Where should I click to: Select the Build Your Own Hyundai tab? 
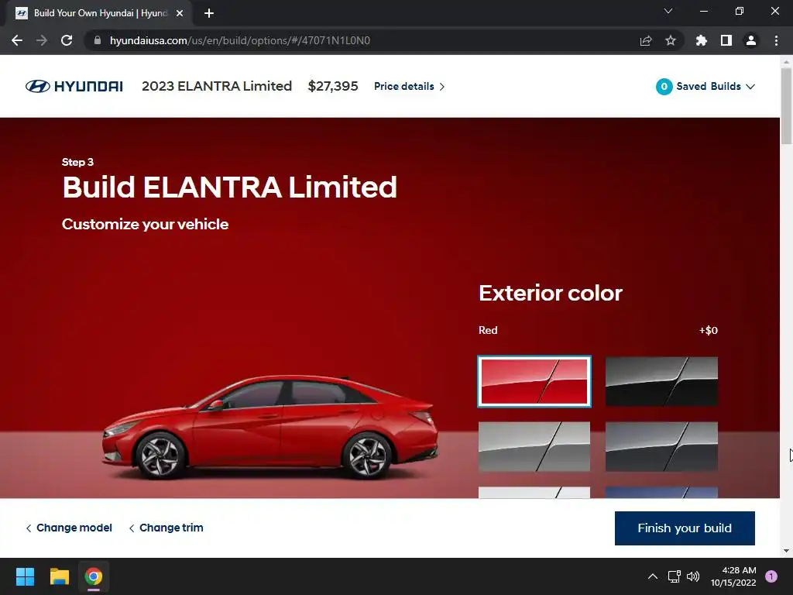(x=99, y=13)
